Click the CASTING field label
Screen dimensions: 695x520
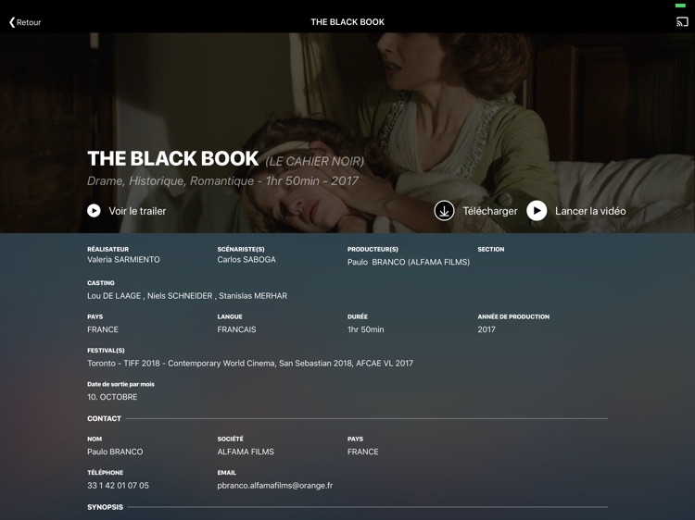tap(101, 283)
